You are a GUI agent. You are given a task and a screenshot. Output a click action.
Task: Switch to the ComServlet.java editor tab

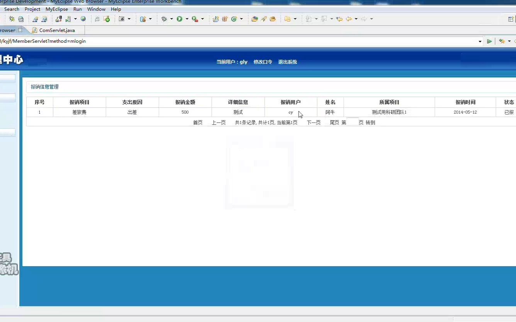coord(57,30)
